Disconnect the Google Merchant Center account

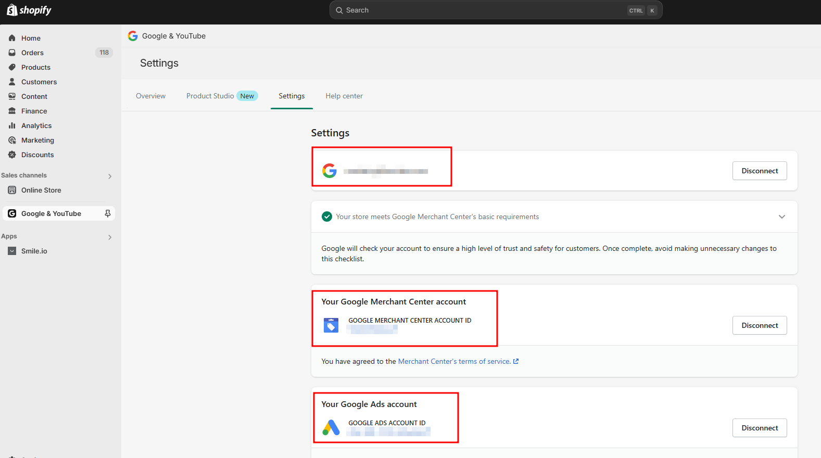(x=760, y=325)
